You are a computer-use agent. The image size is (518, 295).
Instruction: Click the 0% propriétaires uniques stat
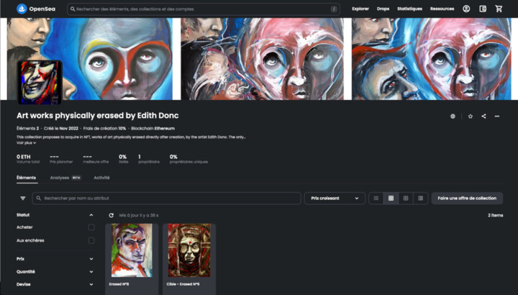click(x=188, y=159)
